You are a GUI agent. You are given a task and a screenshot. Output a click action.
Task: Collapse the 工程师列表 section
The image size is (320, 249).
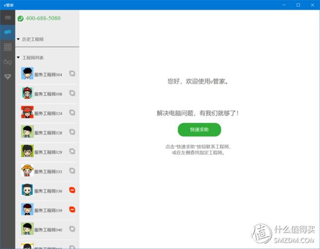[x=18, y=57]
